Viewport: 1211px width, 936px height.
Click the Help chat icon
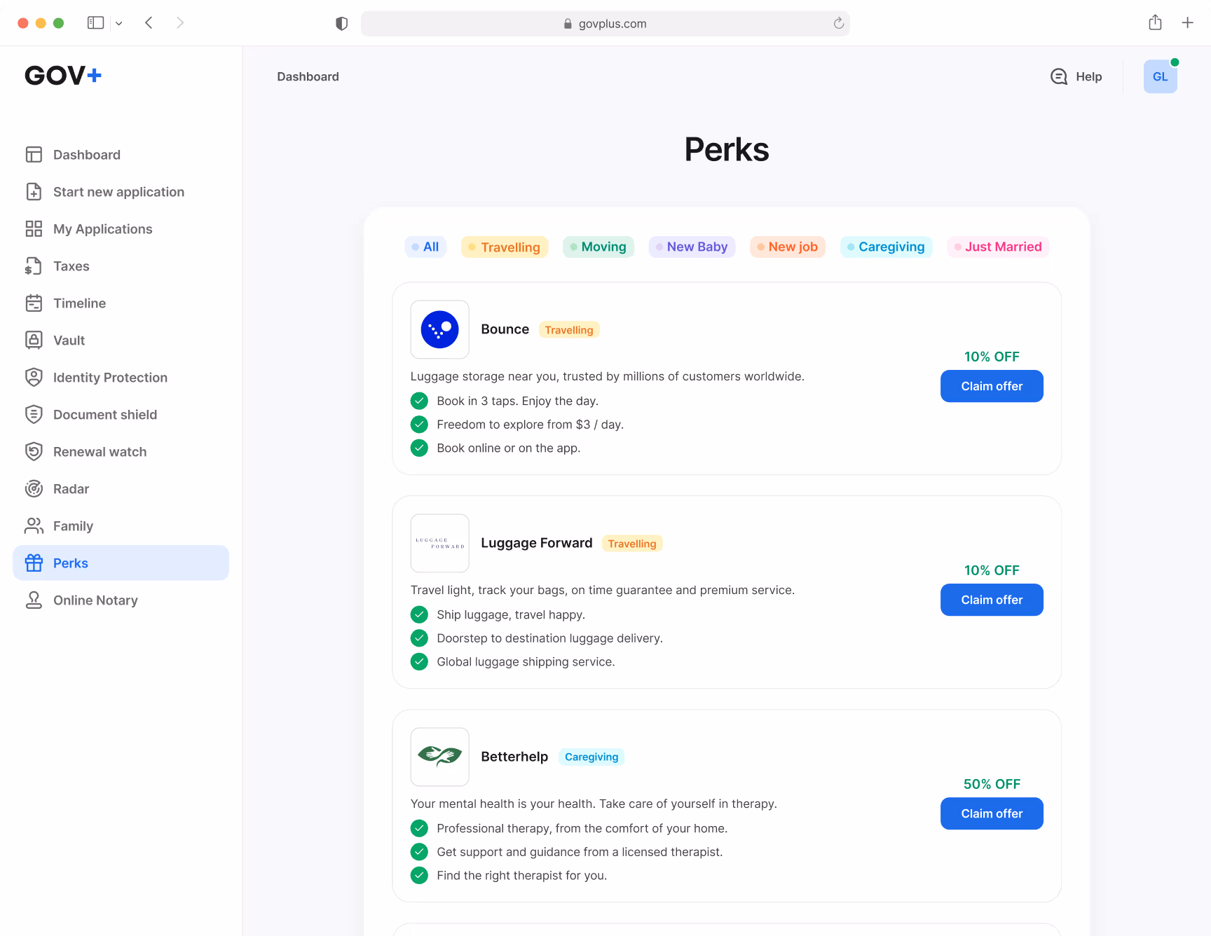tap(1059, 77)
